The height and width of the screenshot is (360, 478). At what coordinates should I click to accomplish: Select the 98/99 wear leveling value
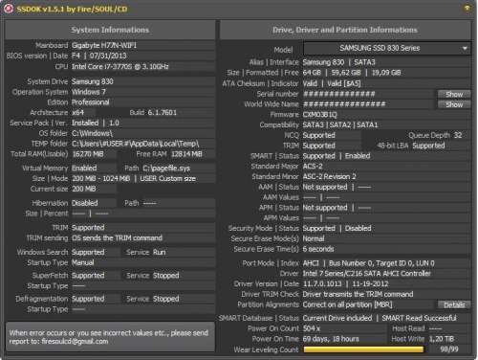tap(448, 349)
